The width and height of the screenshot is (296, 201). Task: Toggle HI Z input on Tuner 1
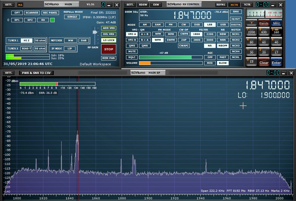(x=26, y=40)
